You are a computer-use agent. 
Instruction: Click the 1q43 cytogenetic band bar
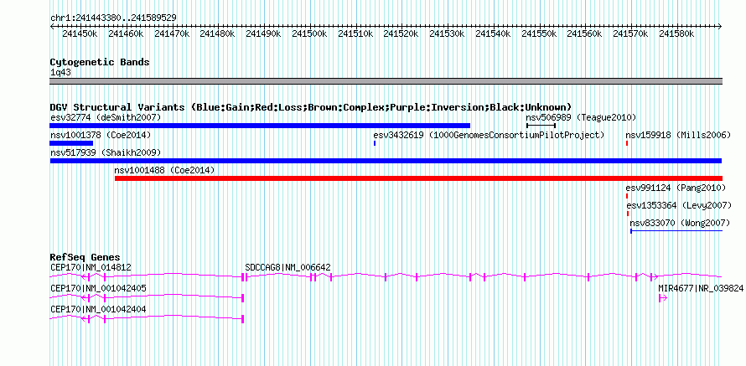point(386,81)
